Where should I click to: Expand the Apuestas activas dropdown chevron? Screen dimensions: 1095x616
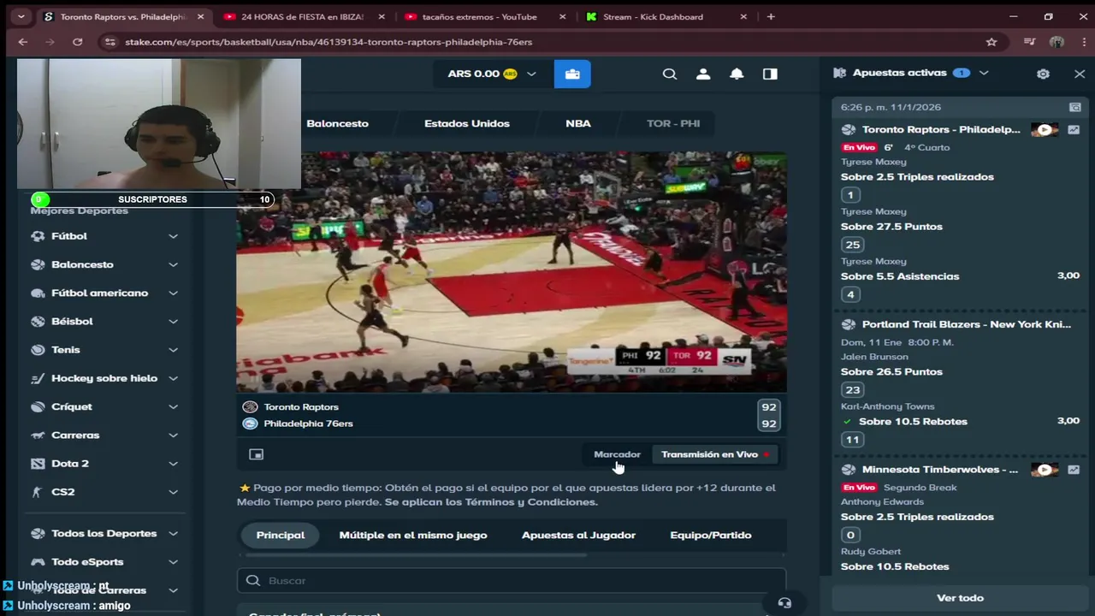click(984, 73)
